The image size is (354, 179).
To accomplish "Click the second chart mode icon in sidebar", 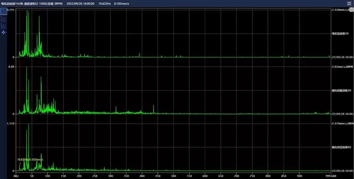I will pyautogui.click(x=4, y=19).
